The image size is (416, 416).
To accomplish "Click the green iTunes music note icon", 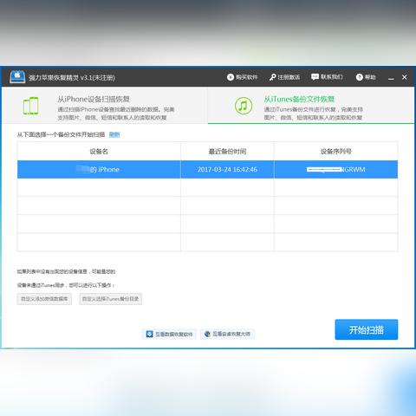I will pyautogui.click(x=244, y=106).
